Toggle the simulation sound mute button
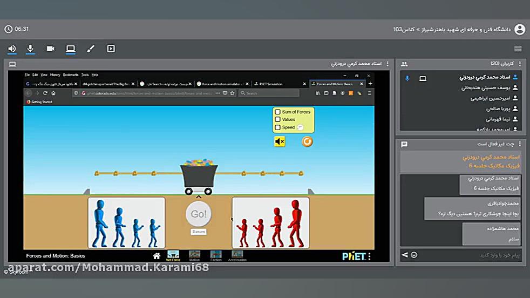This screenshot has width=530, height=298. point(280,141)
